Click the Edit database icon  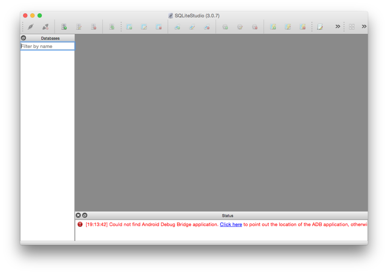[79, 27]
